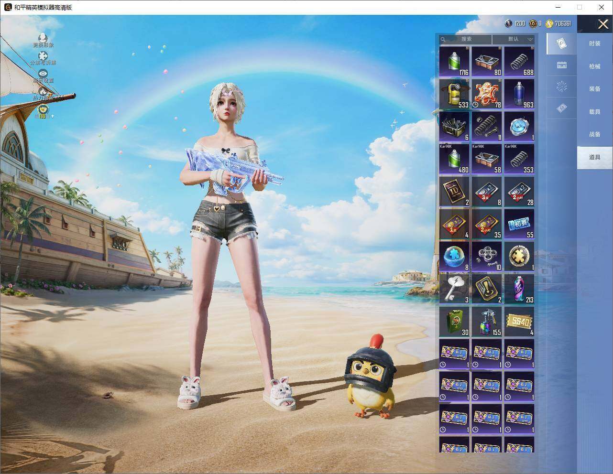The width and height of the screenshot is (613, 474).
Task: Select the drone item with count 10
Action: pyautogui.click(x=487, y=256)
